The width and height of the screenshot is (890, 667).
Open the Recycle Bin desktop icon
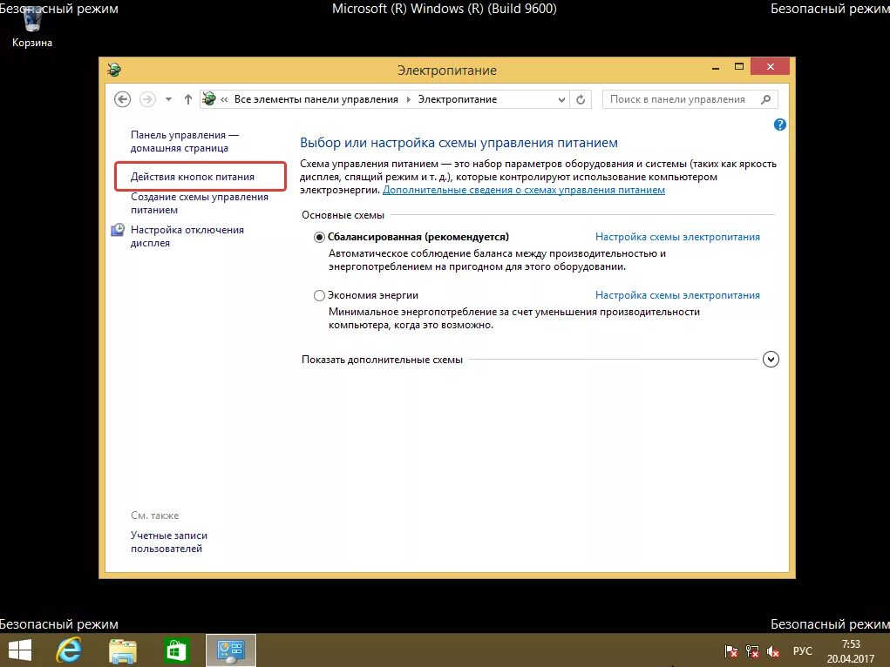31,29
